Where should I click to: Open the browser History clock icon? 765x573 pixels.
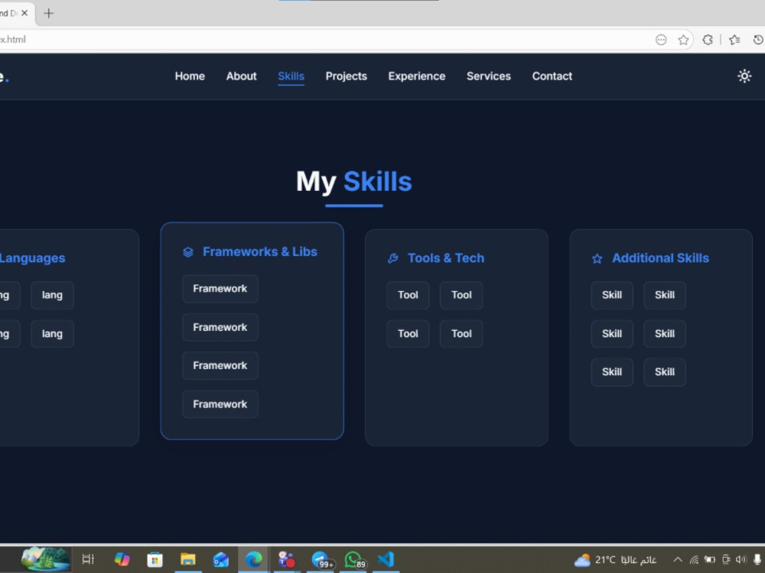(759, 40)
